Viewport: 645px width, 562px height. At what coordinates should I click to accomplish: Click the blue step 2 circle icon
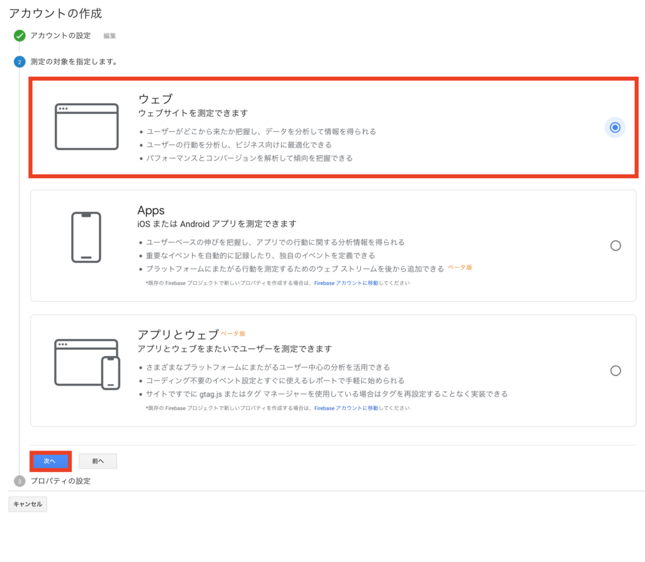tap(20, 62)
